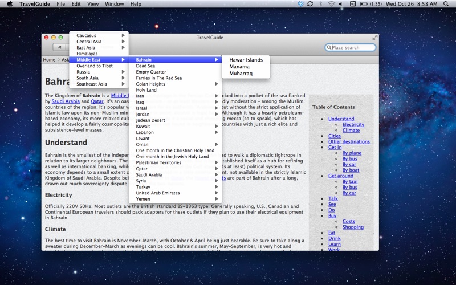Click the date and time clock
This screenshot has height=285, width=456.
[412, 4]
